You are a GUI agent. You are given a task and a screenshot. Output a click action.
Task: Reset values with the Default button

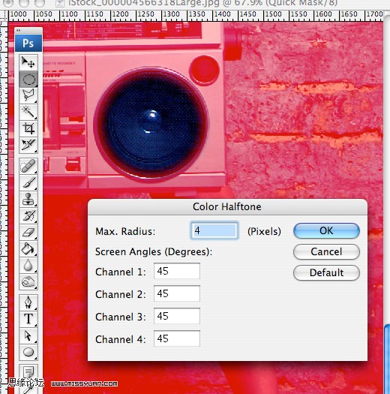[326, 272]
